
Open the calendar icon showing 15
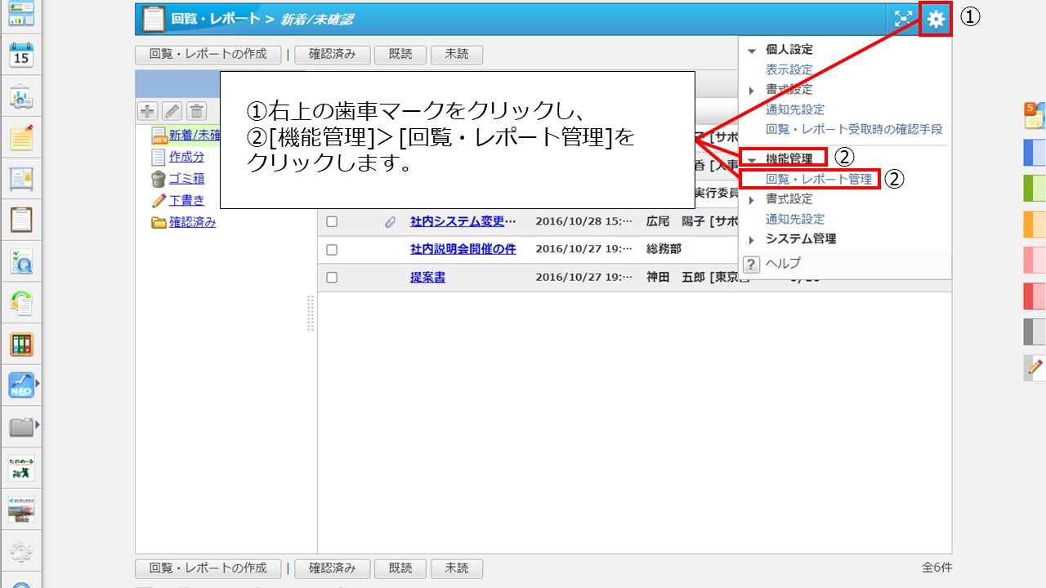tap(21, 56)
